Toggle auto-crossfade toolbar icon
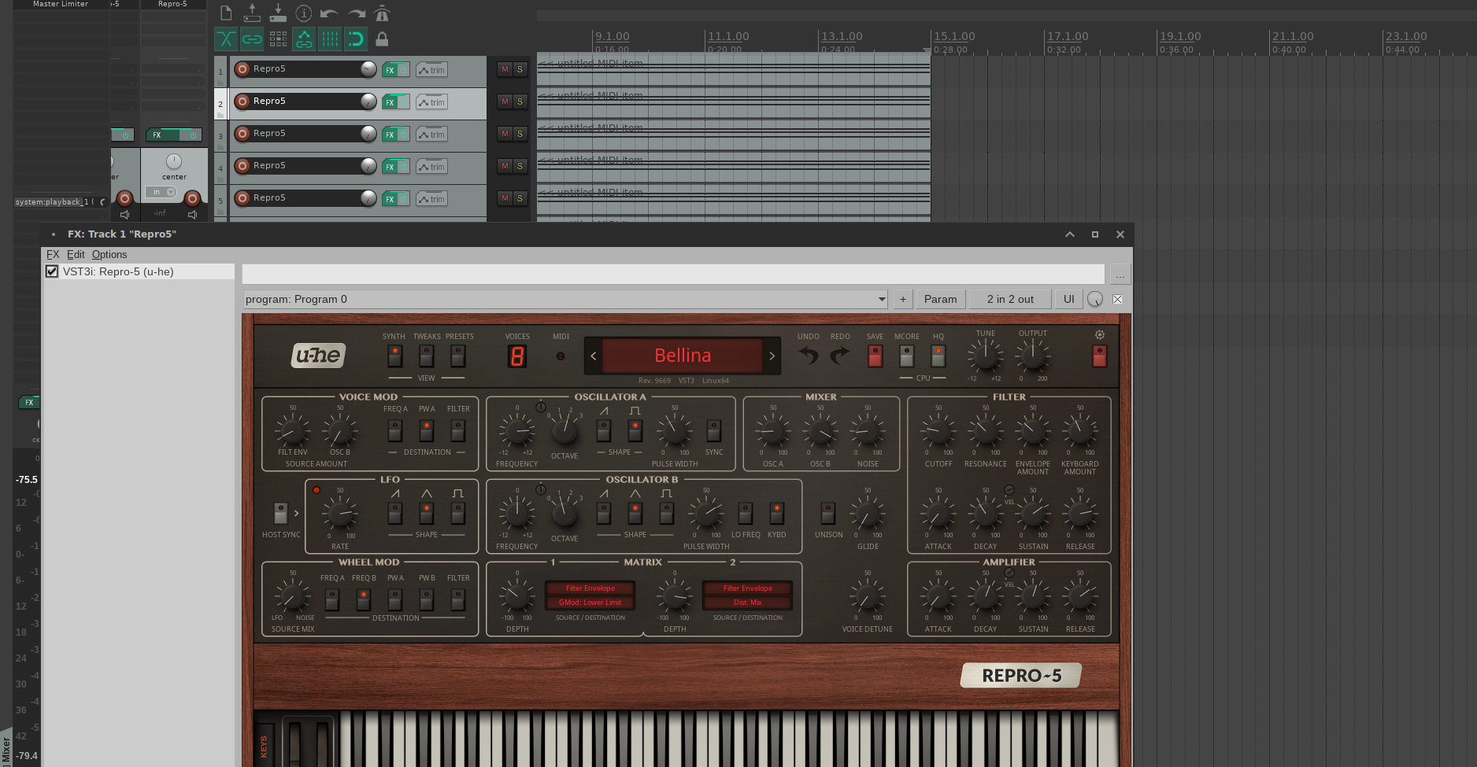 pos(226,39)
